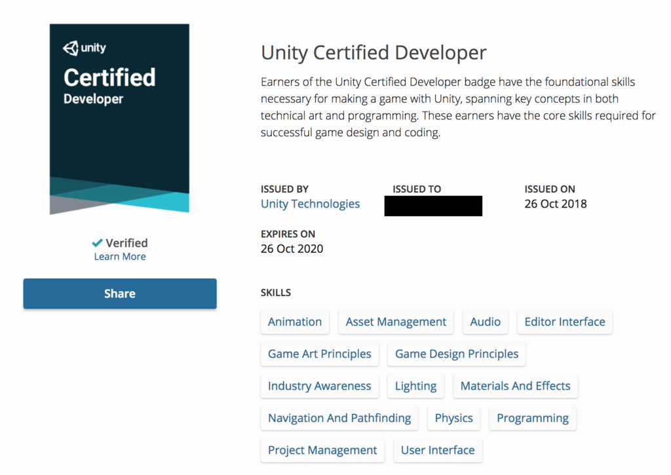Viewport: 671px width, 475px height.
Task: Choose the Industry Awareness skill tag
Action: (320, 386)
